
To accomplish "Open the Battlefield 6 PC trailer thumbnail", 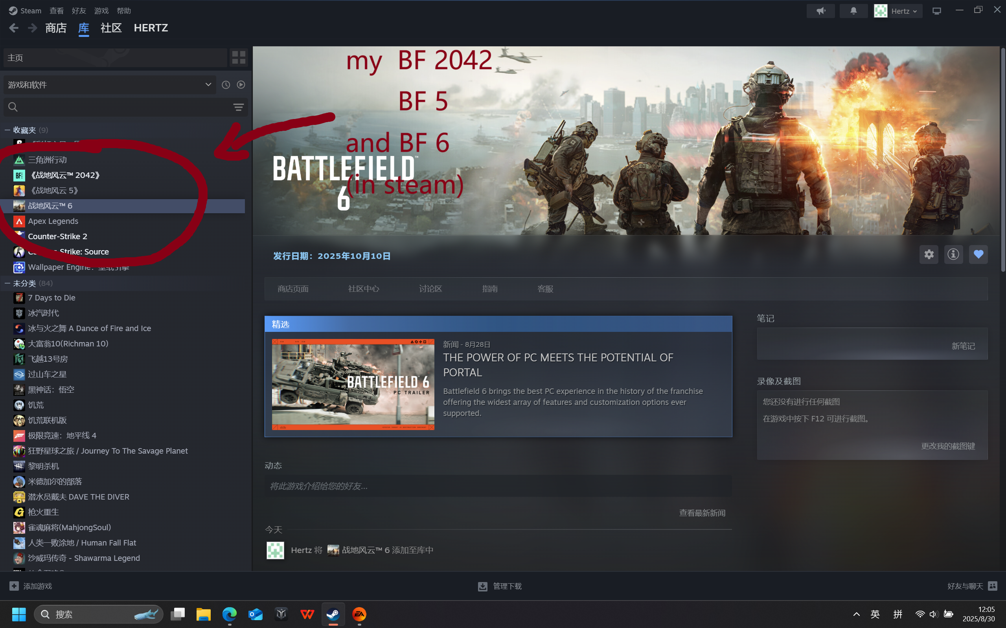I will (353, 384).
